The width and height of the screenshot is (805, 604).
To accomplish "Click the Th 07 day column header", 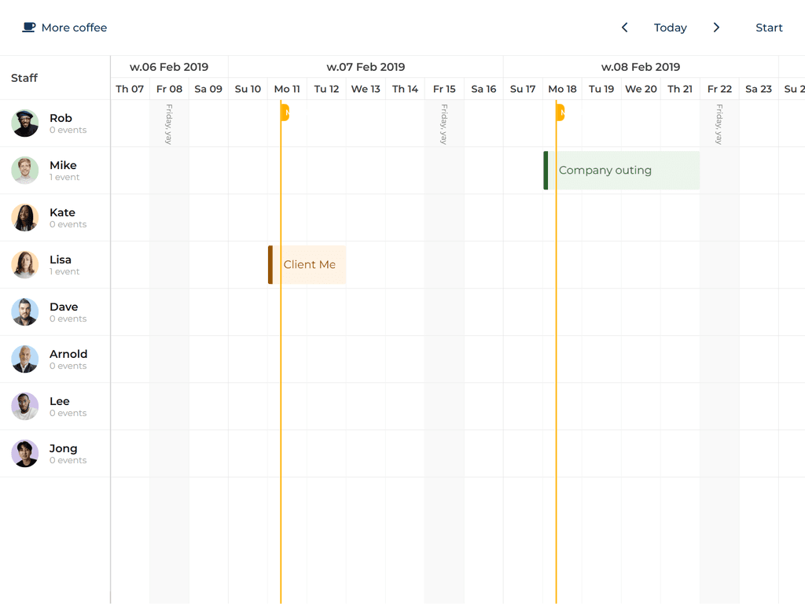I will 130,89.
